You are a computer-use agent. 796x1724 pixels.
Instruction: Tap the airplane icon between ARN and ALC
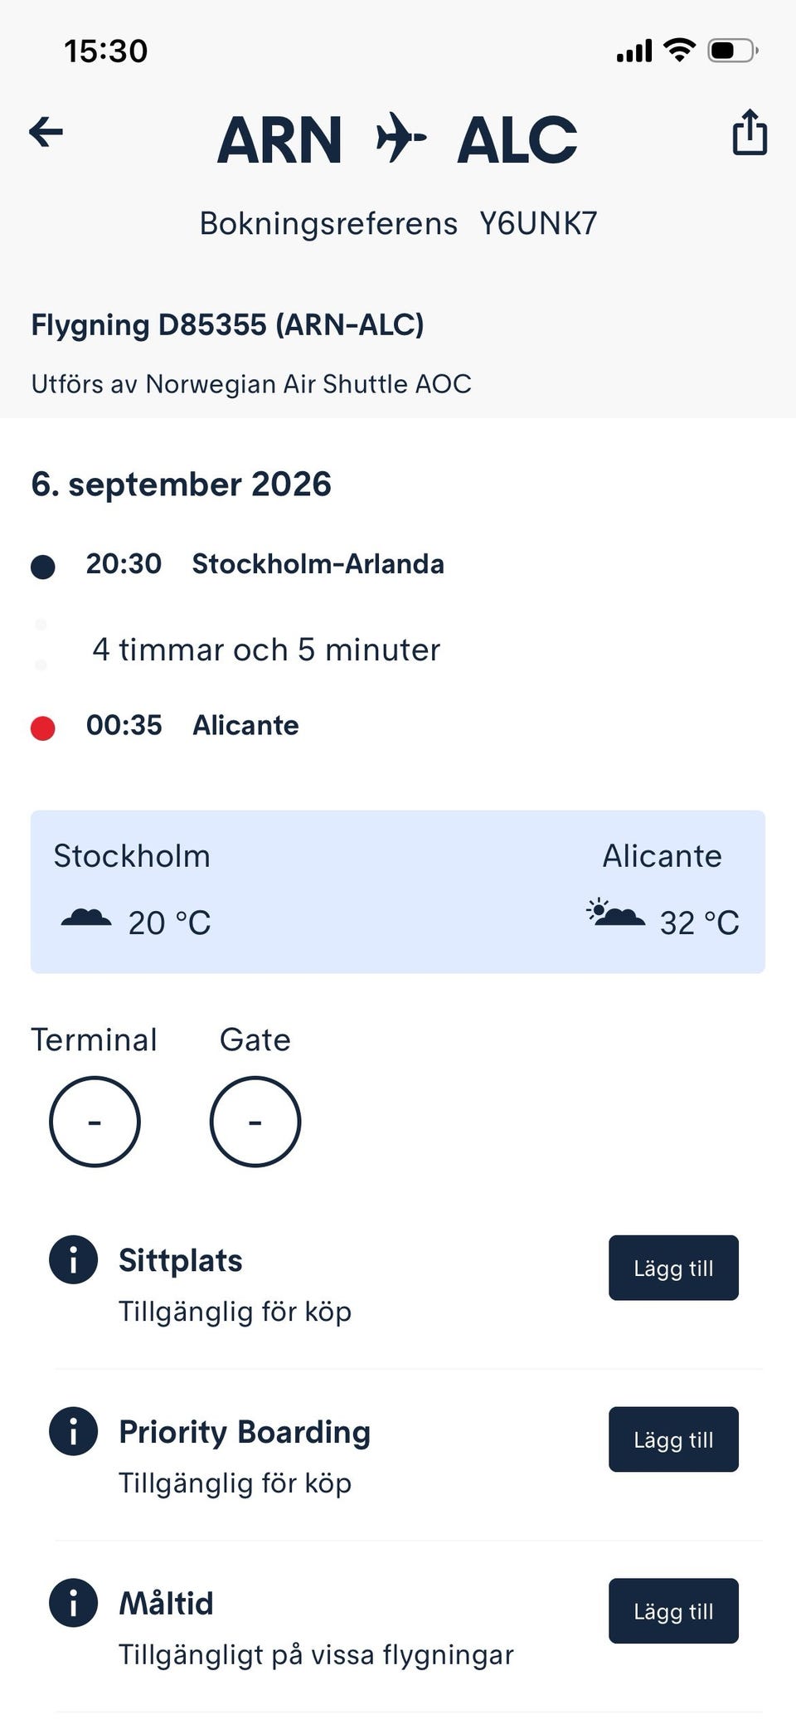point(400,139)
